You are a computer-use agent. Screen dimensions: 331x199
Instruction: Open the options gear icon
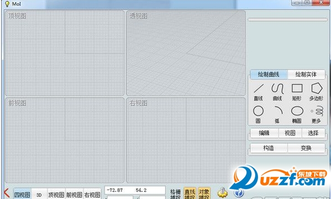(223, 193)
